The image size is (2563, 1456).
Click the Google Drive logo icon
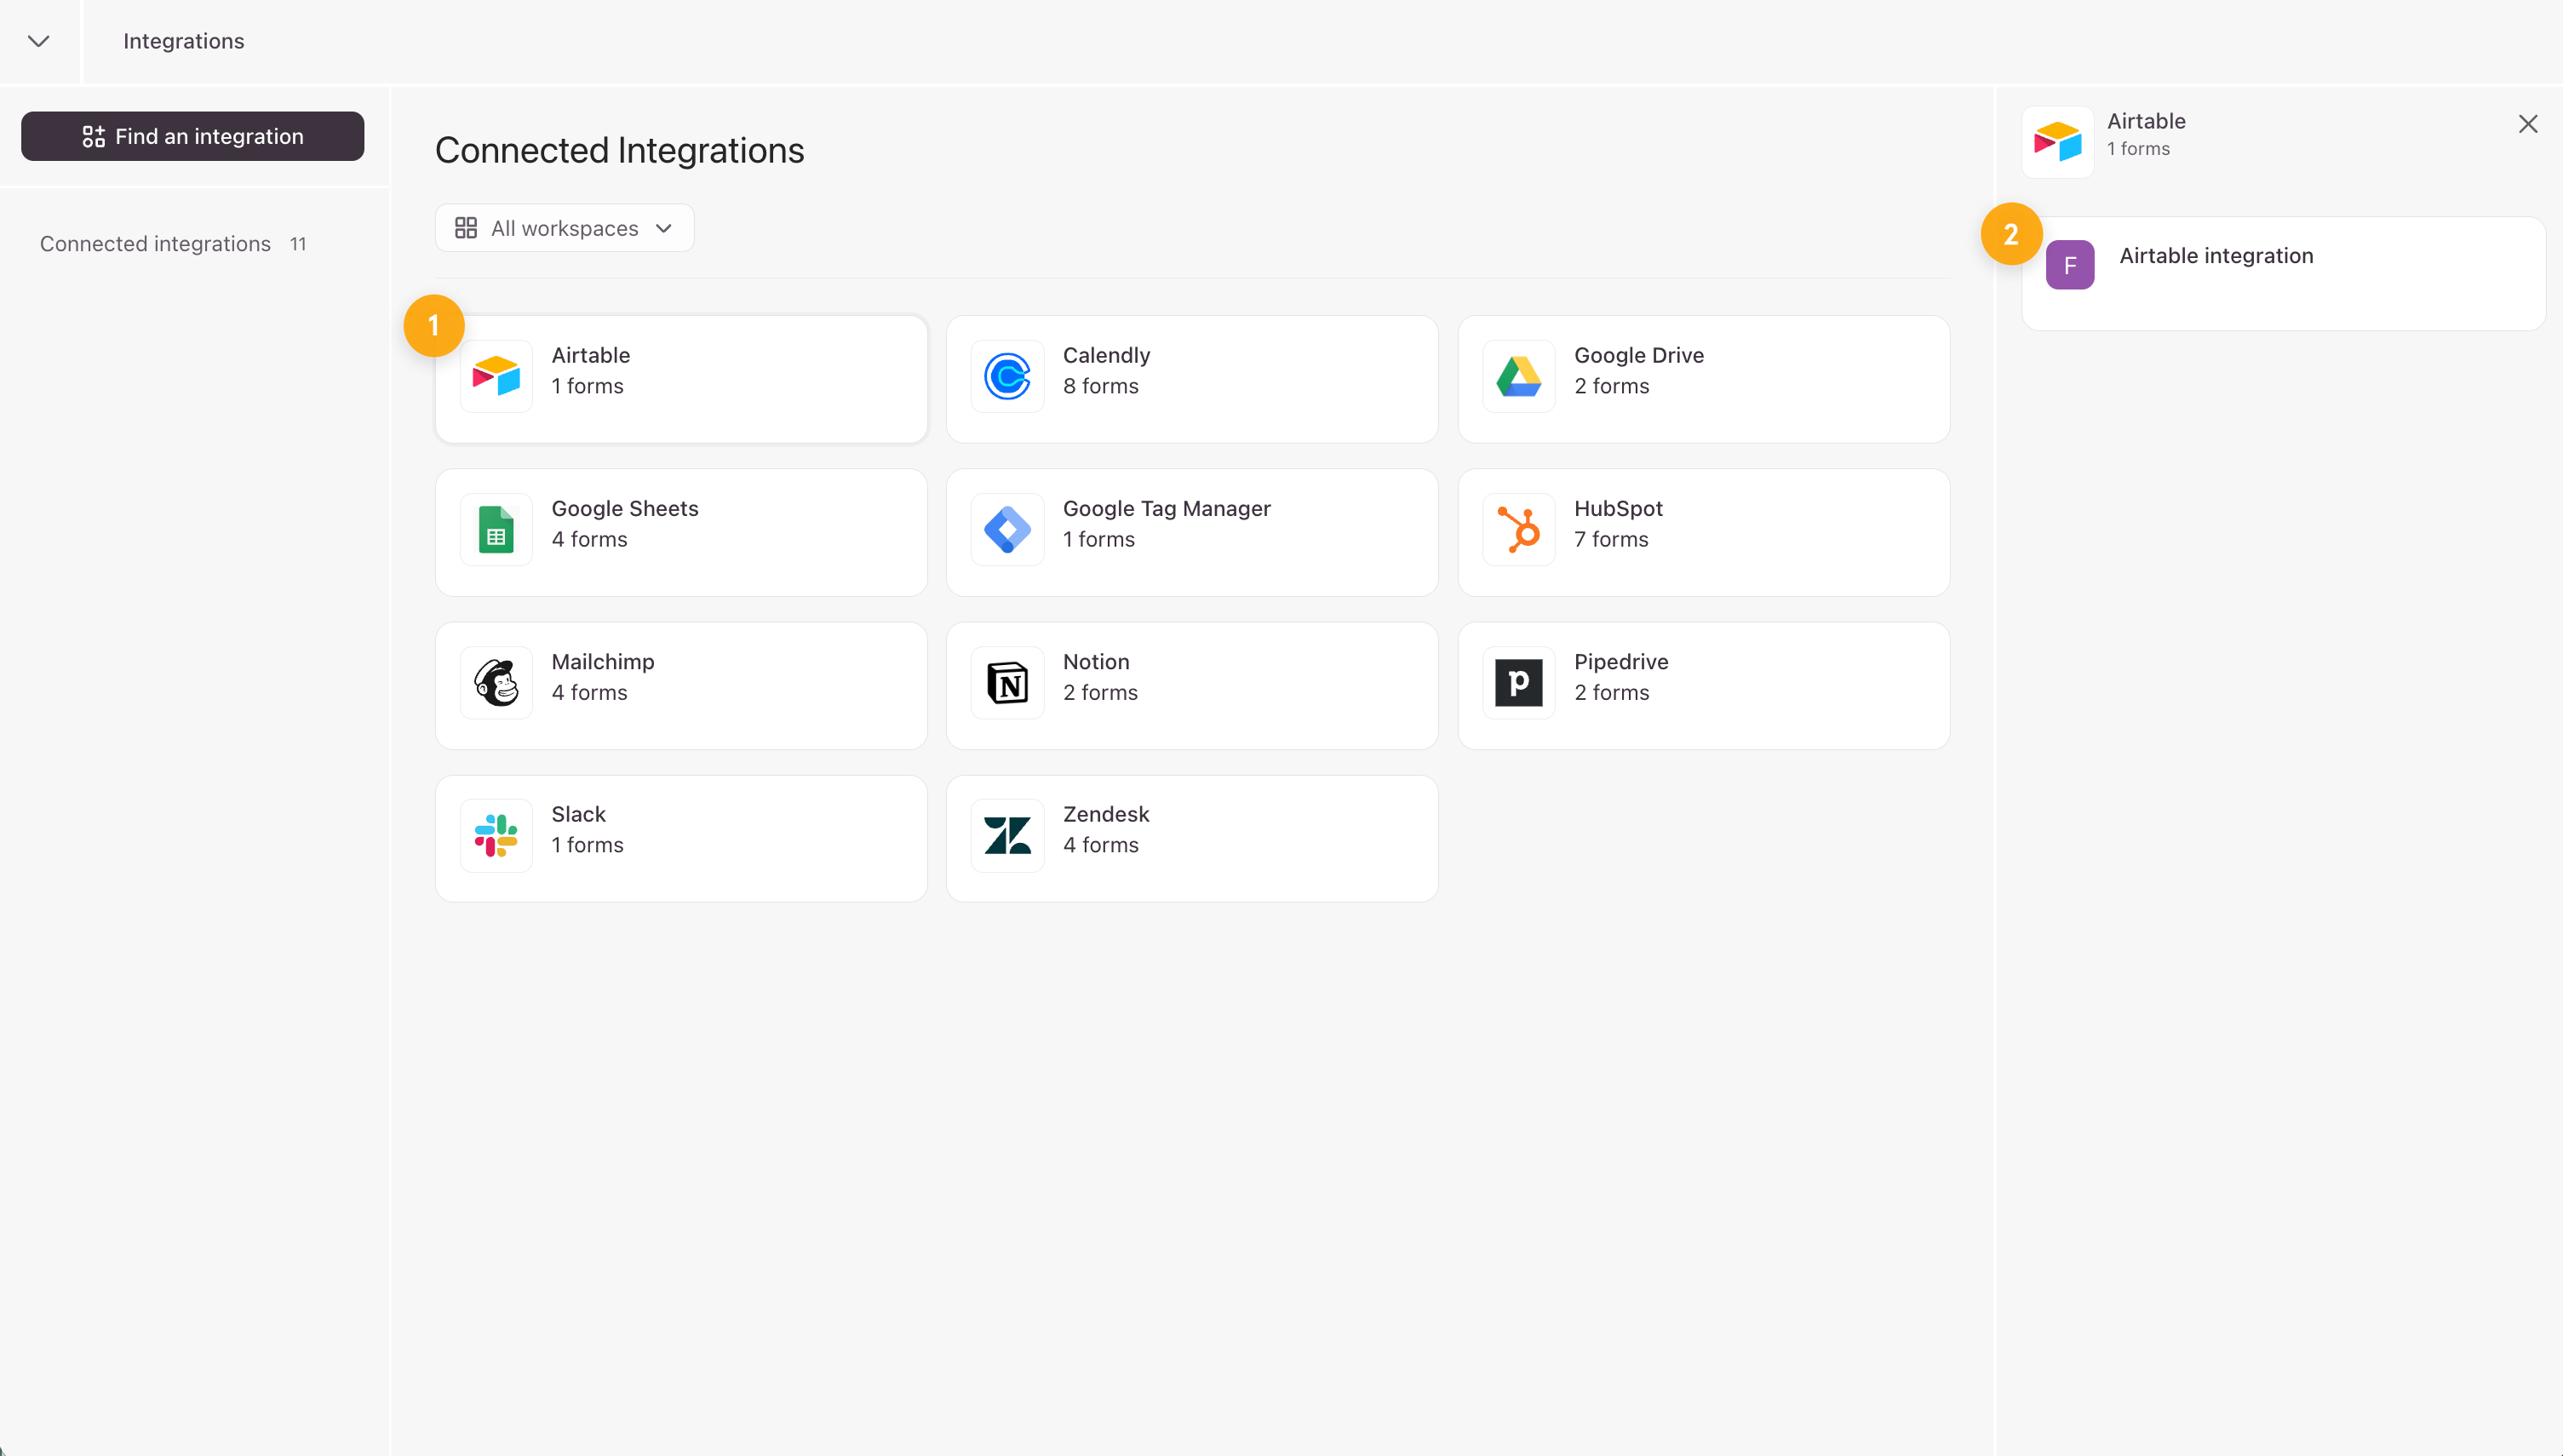click(1518, 376)
